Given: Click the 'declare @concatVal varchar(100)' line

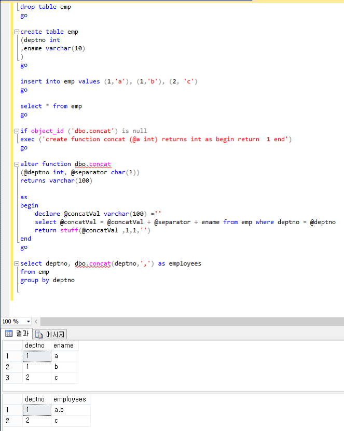Looking at the screenshot, I should (98, 214).
